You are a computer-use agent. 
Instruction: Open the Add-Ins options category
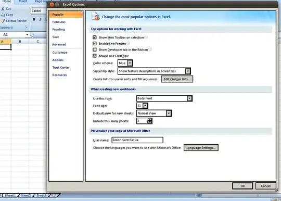(58, 60)
